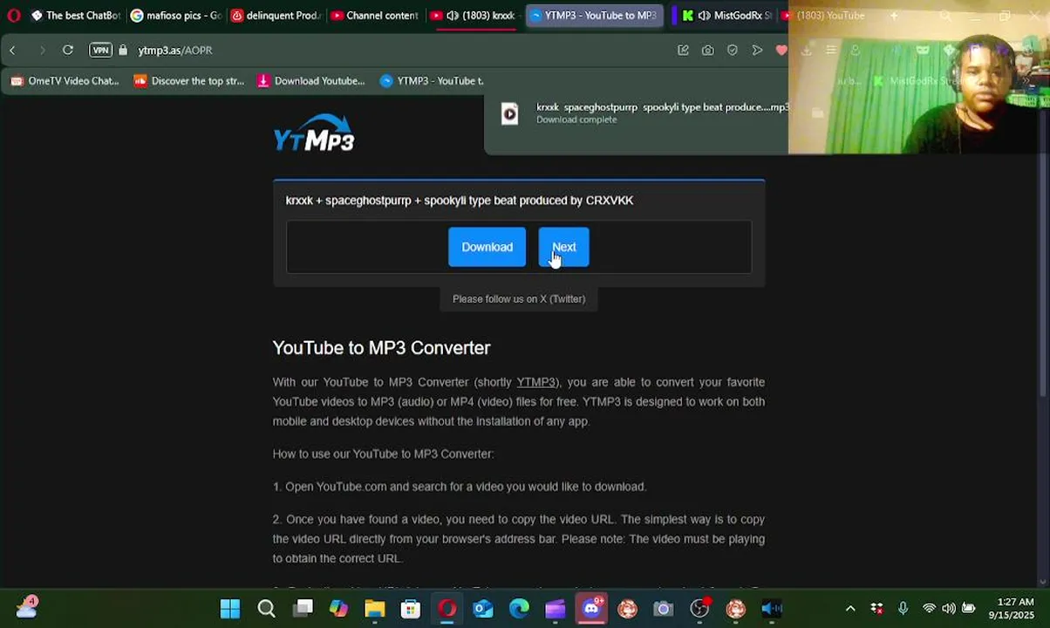Click the Opera browser taskbar icon
The height and width of the screenshot is (628, 1050).
pyautogui.click(x=447, y=609)
